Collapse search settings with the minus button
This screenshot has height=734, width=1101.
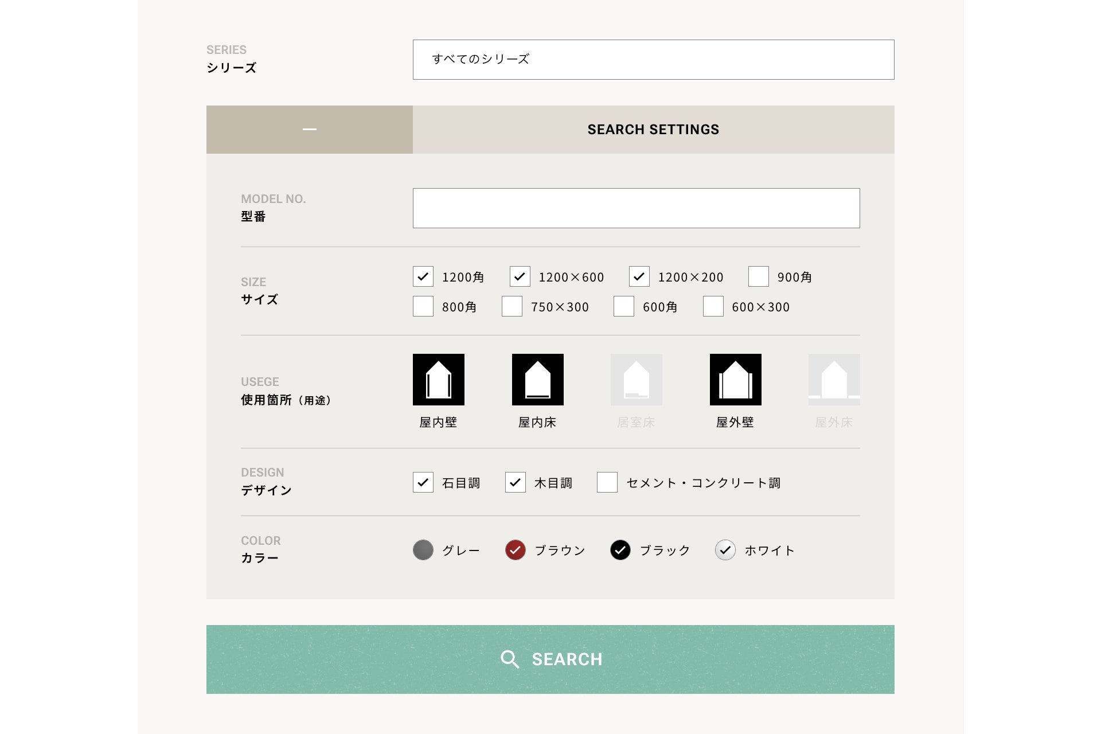[x=310, y=130]
